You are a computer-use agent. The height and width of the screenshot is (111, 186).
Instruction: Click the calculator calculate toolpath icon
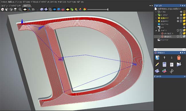pyautogui.click(x=164, y=64)
